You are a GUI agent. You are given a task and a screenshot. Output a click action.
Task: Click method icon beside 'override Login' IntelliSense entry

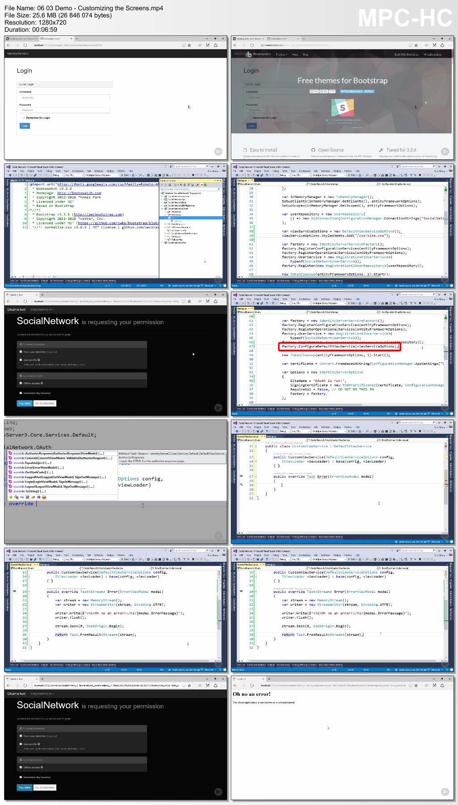click(x=11, y=482)
